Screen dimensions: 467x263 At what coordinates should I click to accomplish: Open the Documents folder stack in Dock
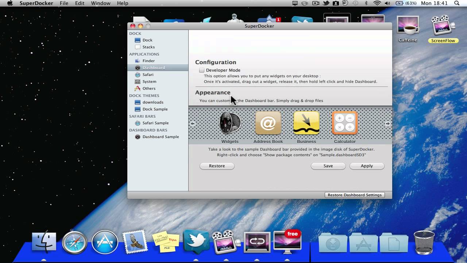point(394,243)
